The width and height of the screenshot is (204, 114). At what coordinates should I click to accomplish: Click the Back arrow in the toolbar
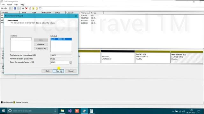click(2, 9)
